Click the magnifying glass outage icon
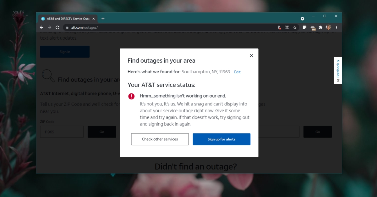This screenshot has width=377, height=197. [48, 76]
